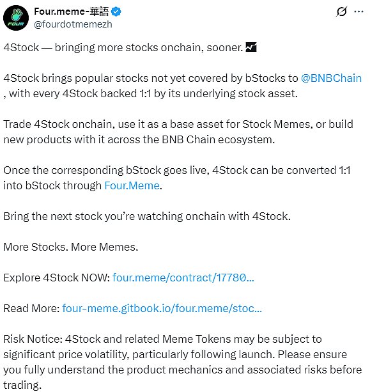370x392 pixels.
Task: Click the 'Bring the next stock' line
Action: (147, 216)
